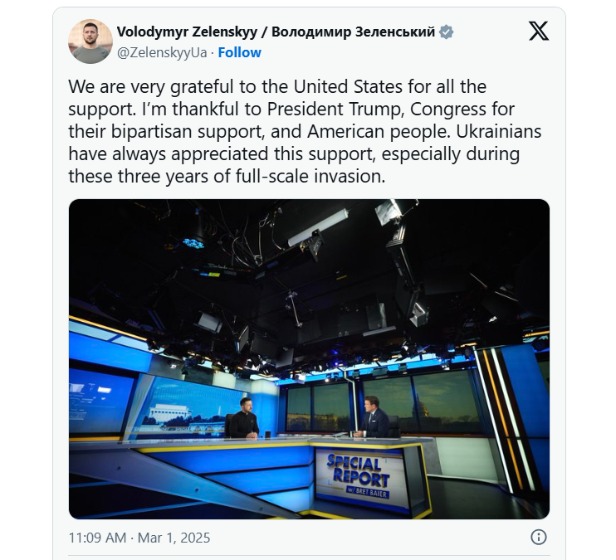Open the embedded studio photo

(x=309, y=359)
